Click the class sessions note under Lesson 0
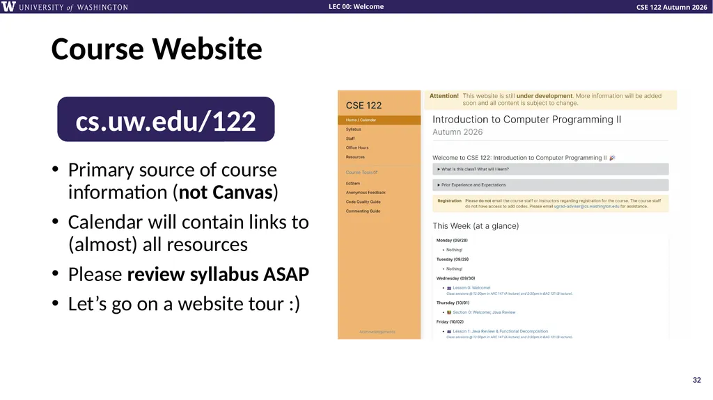The image size is (713, 400). point(509,294)
